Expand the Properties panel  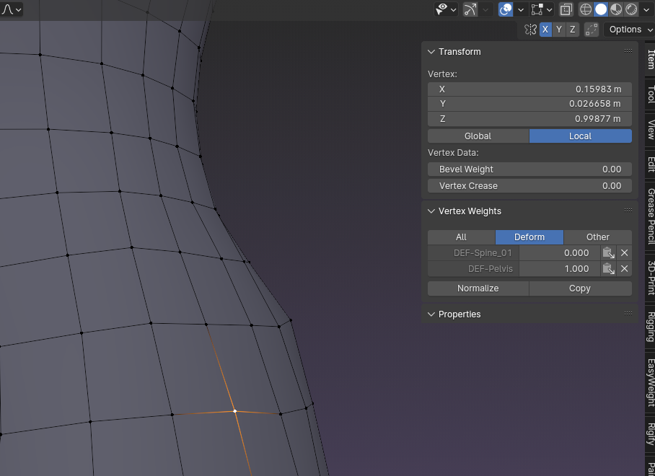[x=431, y=314]
